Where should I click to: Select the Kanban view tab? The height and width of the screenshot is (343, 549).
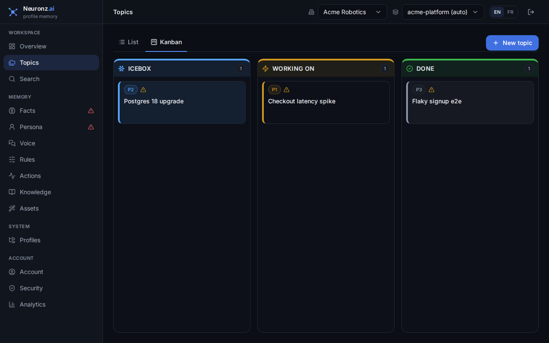click(166, 42)
